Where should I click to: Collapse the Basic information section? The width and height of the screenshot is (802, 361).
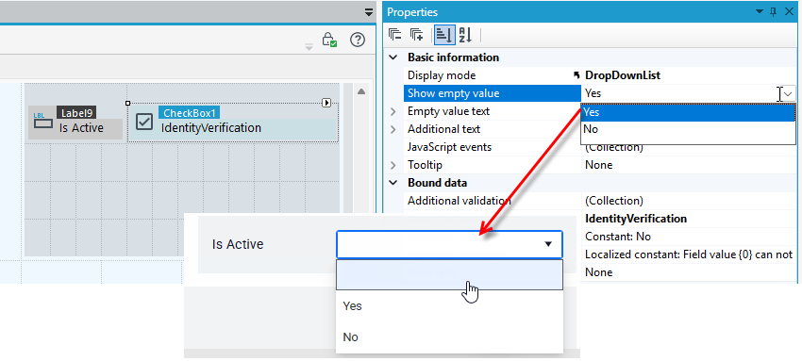point(393,57)
